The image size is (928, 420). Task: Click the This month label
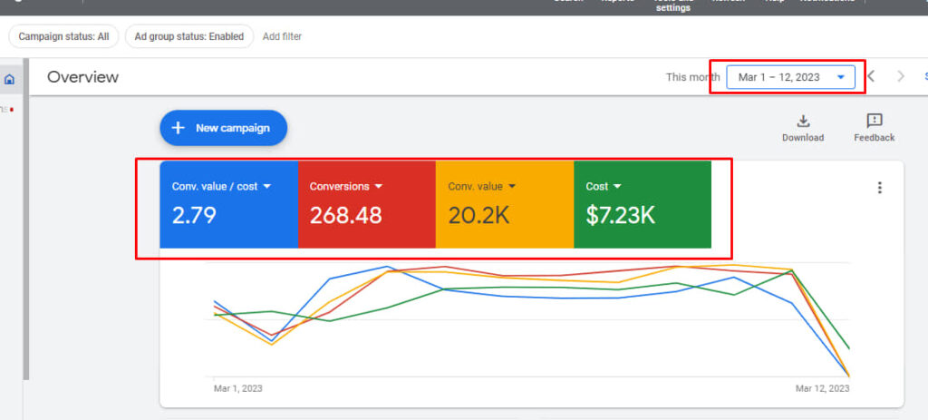click(692, 77)
